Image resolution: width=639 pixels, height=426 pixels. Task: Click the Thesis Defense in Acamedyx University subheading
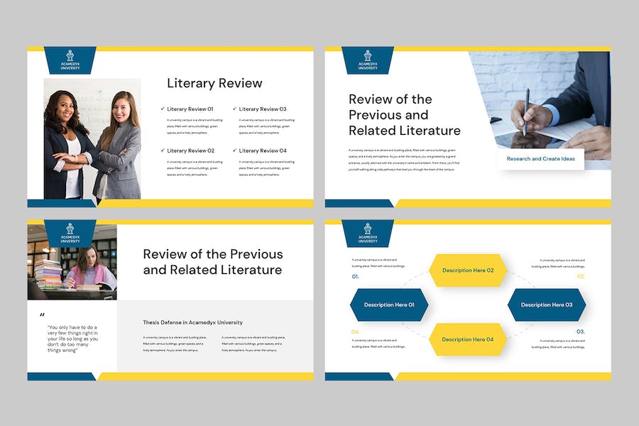pyautogui.click(x=192, y=322)
